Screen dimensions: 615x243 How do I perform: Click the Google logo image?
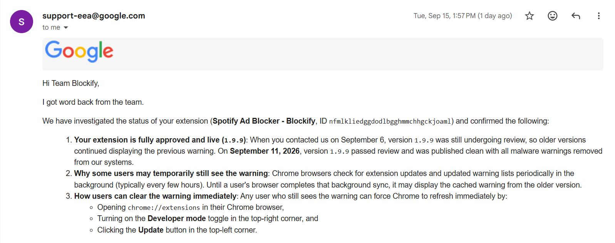(x=79, y=52)
